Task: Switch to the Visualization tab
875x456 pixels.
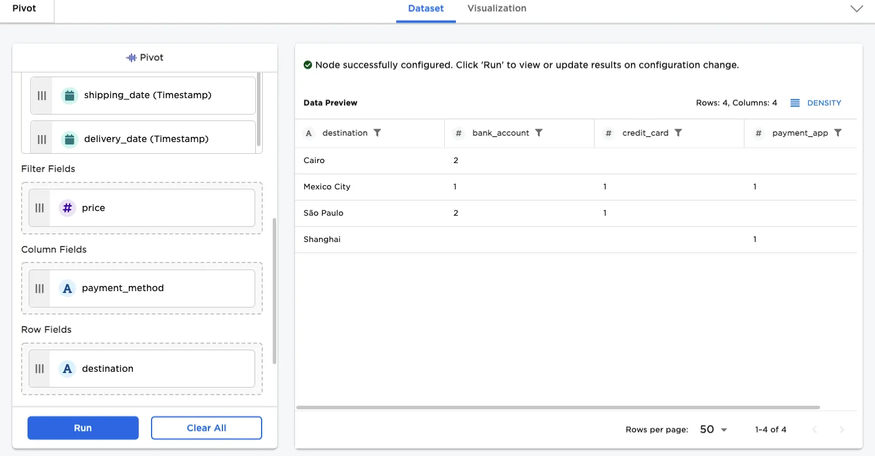Action: tap(497, 8)
